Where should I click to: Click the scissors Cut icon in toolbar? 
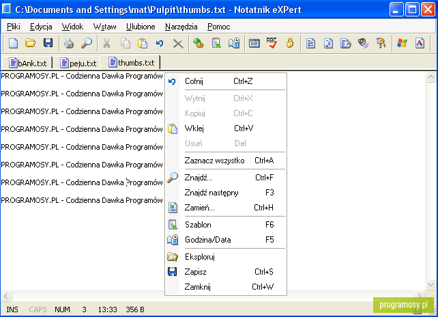pyautogui.click(x=106, y=43)
